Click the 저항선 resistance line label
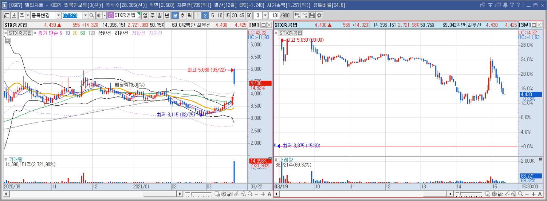 pyautogui.click(x=138, y=33)
